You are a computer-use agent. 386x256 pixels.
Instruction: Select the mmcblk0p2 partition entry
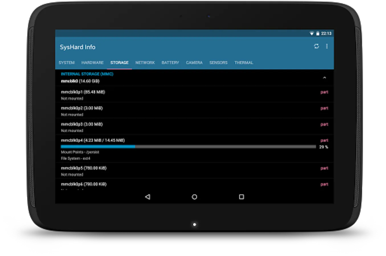[194, 111]
